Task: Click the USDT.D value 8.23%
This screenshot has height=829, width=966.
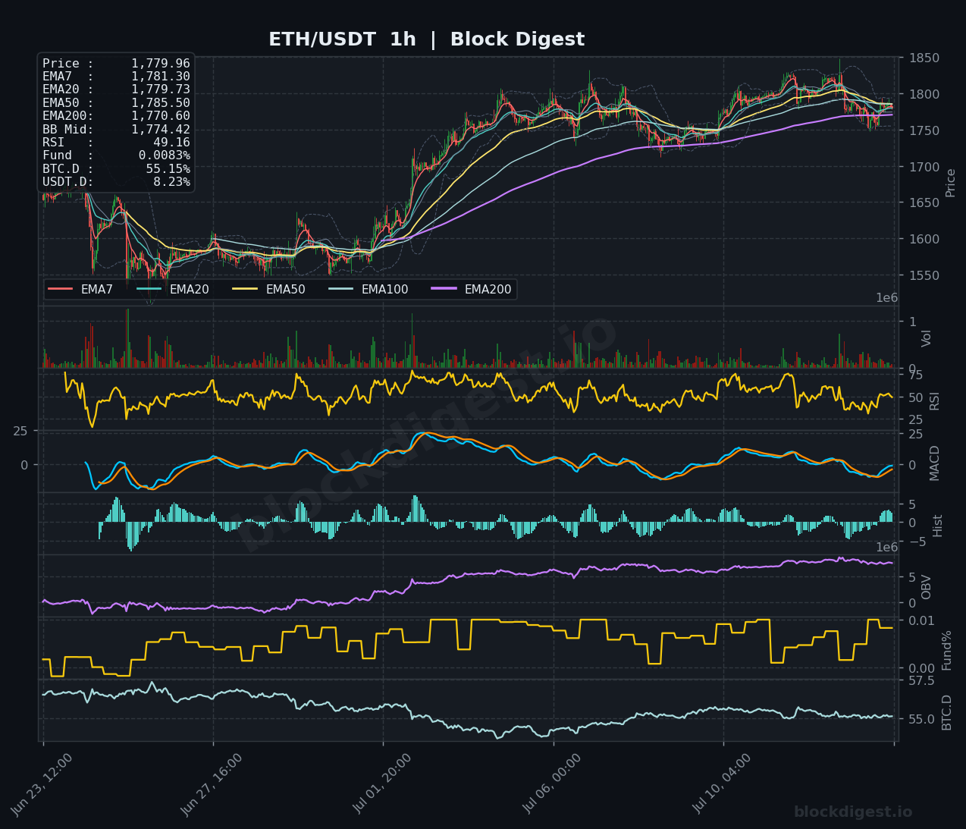Action: pyautogui.click(x=172, y=181)
